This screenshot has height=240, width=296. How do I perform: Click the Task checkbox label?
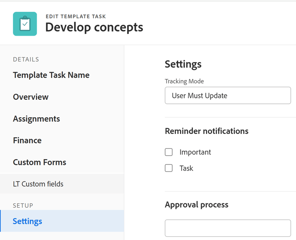click(186, 168)
